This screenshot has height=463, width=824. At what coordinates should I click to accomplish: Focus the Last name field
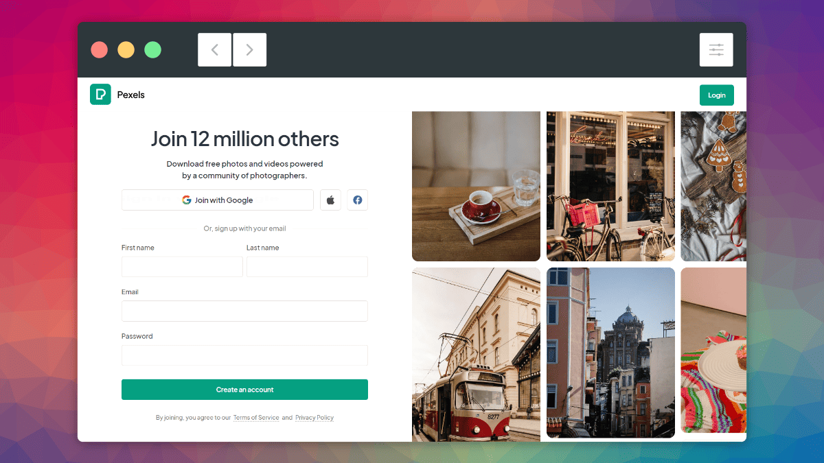(x=307, y=267)
